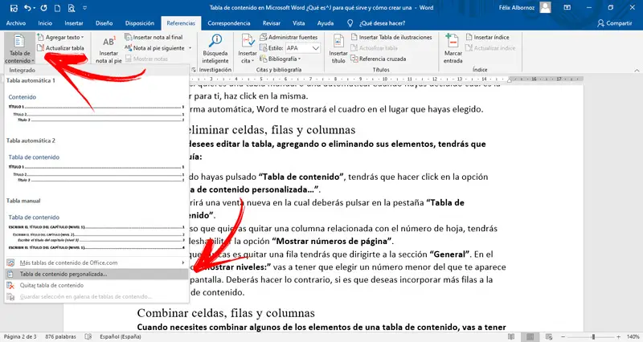
Task: Open the Tabla de contenido dropdown button
Action: tap(19, 49)
